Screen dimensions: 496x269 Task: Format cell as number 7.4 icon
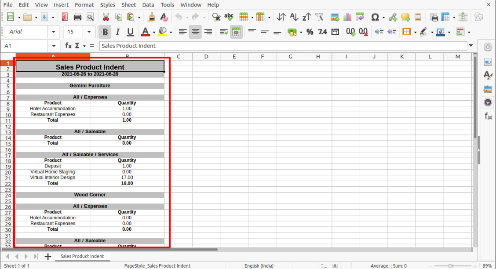[322, 32]
